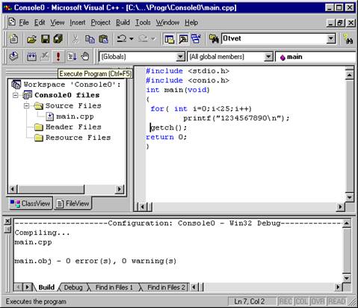Switch to the ClassView tab
Screen dimensions: 358x308
tap(31, 203)
